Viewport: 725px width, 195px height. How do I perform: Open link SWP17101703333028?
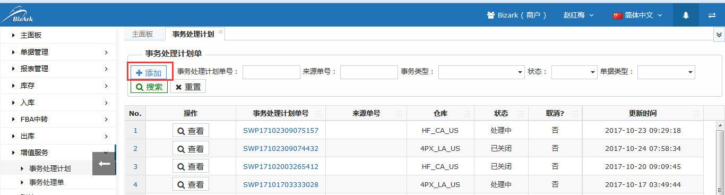(281, 184)
